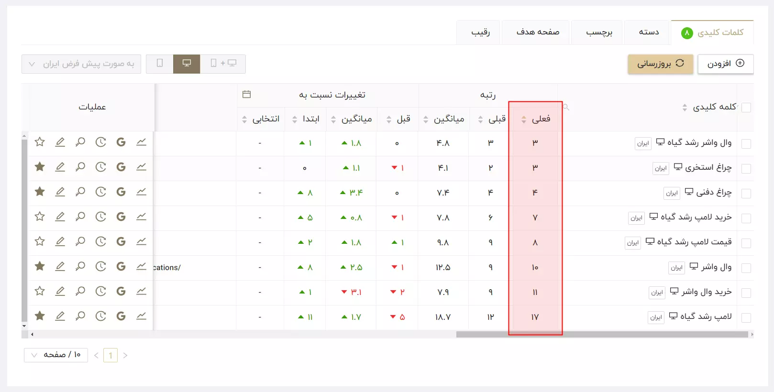774x392 pixels.
Task: Sort by قبل change column
Action: pos(389,120)
